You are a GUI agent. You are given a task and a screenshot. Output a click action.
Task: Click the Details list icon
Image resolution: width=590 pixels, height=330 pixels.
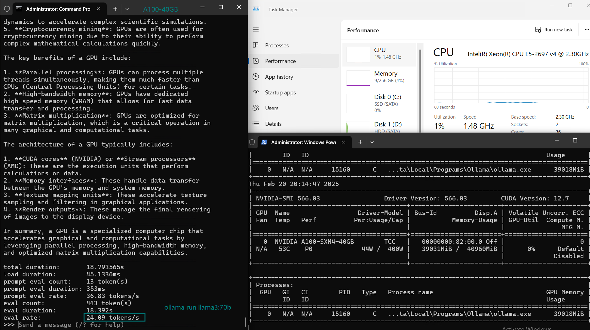click(x=256, y=124)
